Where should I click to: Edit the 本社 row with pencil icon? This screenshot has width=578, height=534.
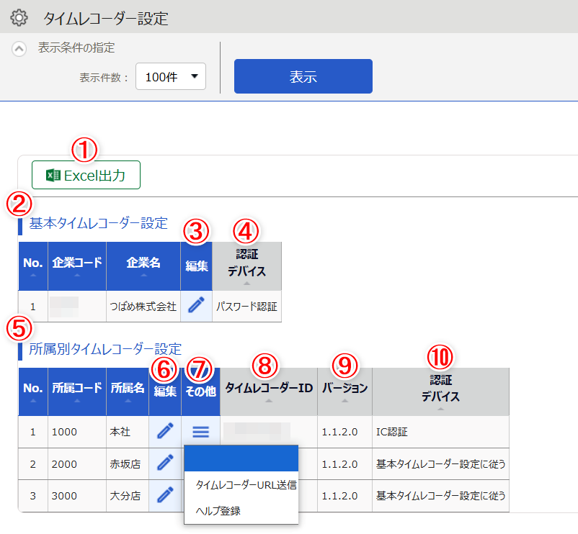[x=165, y=431]
